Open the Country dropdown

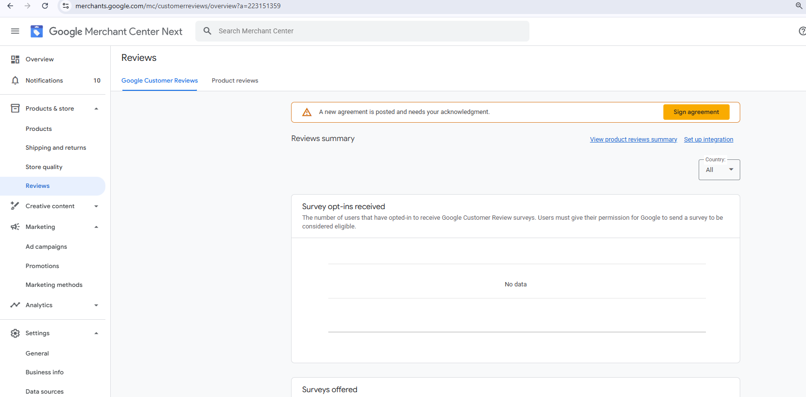[x=719, y=170]
